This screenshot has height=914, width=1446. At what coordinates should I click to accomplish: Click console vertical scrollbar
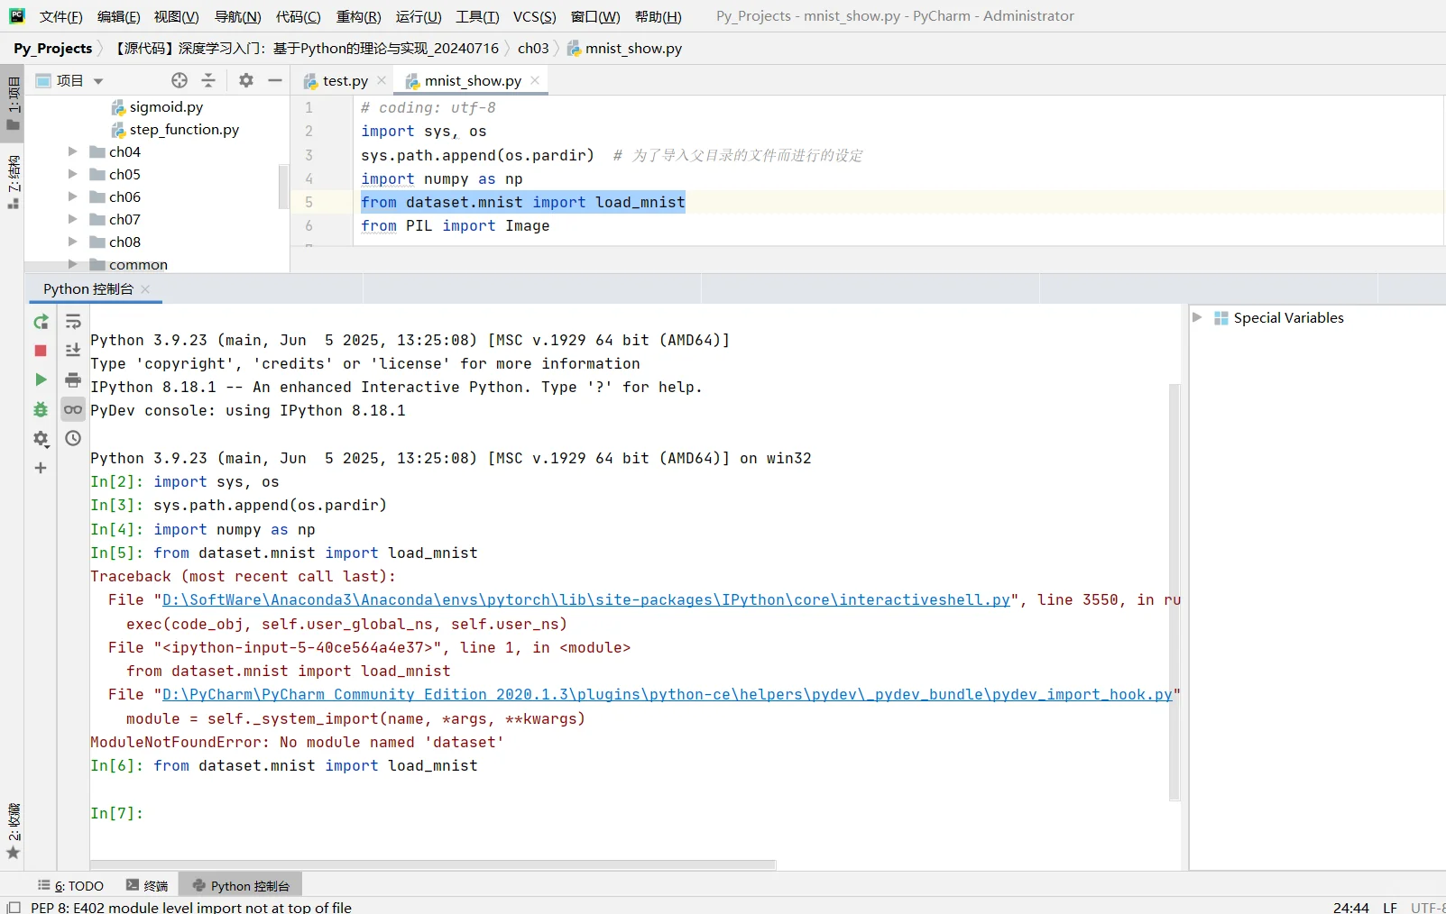click(x=1174, y=591)
